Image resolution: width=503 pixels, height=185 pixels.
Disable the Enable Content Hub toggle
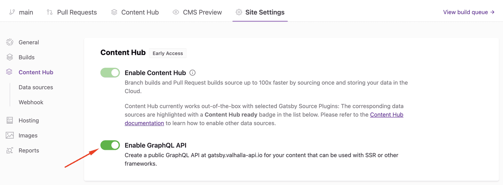click(x=110, y=73)
